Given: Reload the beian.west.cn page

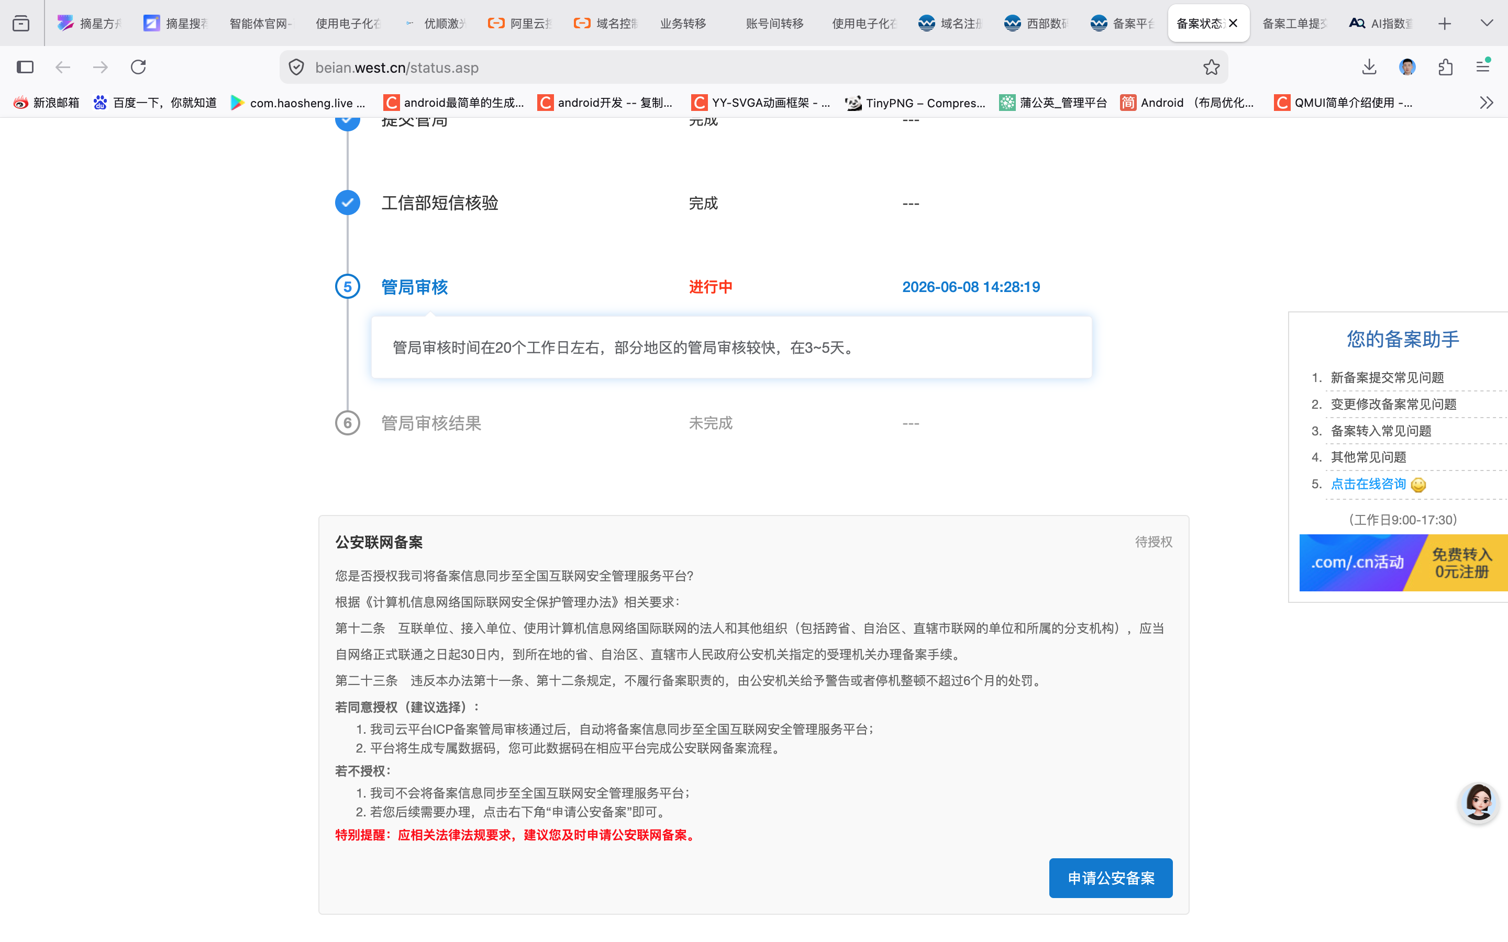Looking at the screenshot, I should [138, 68].
